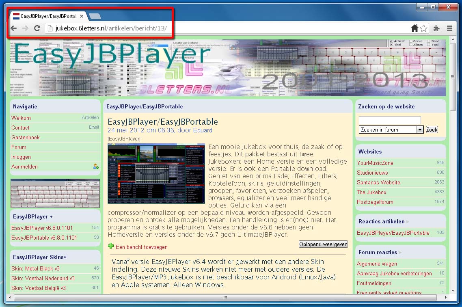Open EasyJBPlayer/EasyJBPortable reactions link
Screen dimensions: 462x307
click(x=393, y=233)
